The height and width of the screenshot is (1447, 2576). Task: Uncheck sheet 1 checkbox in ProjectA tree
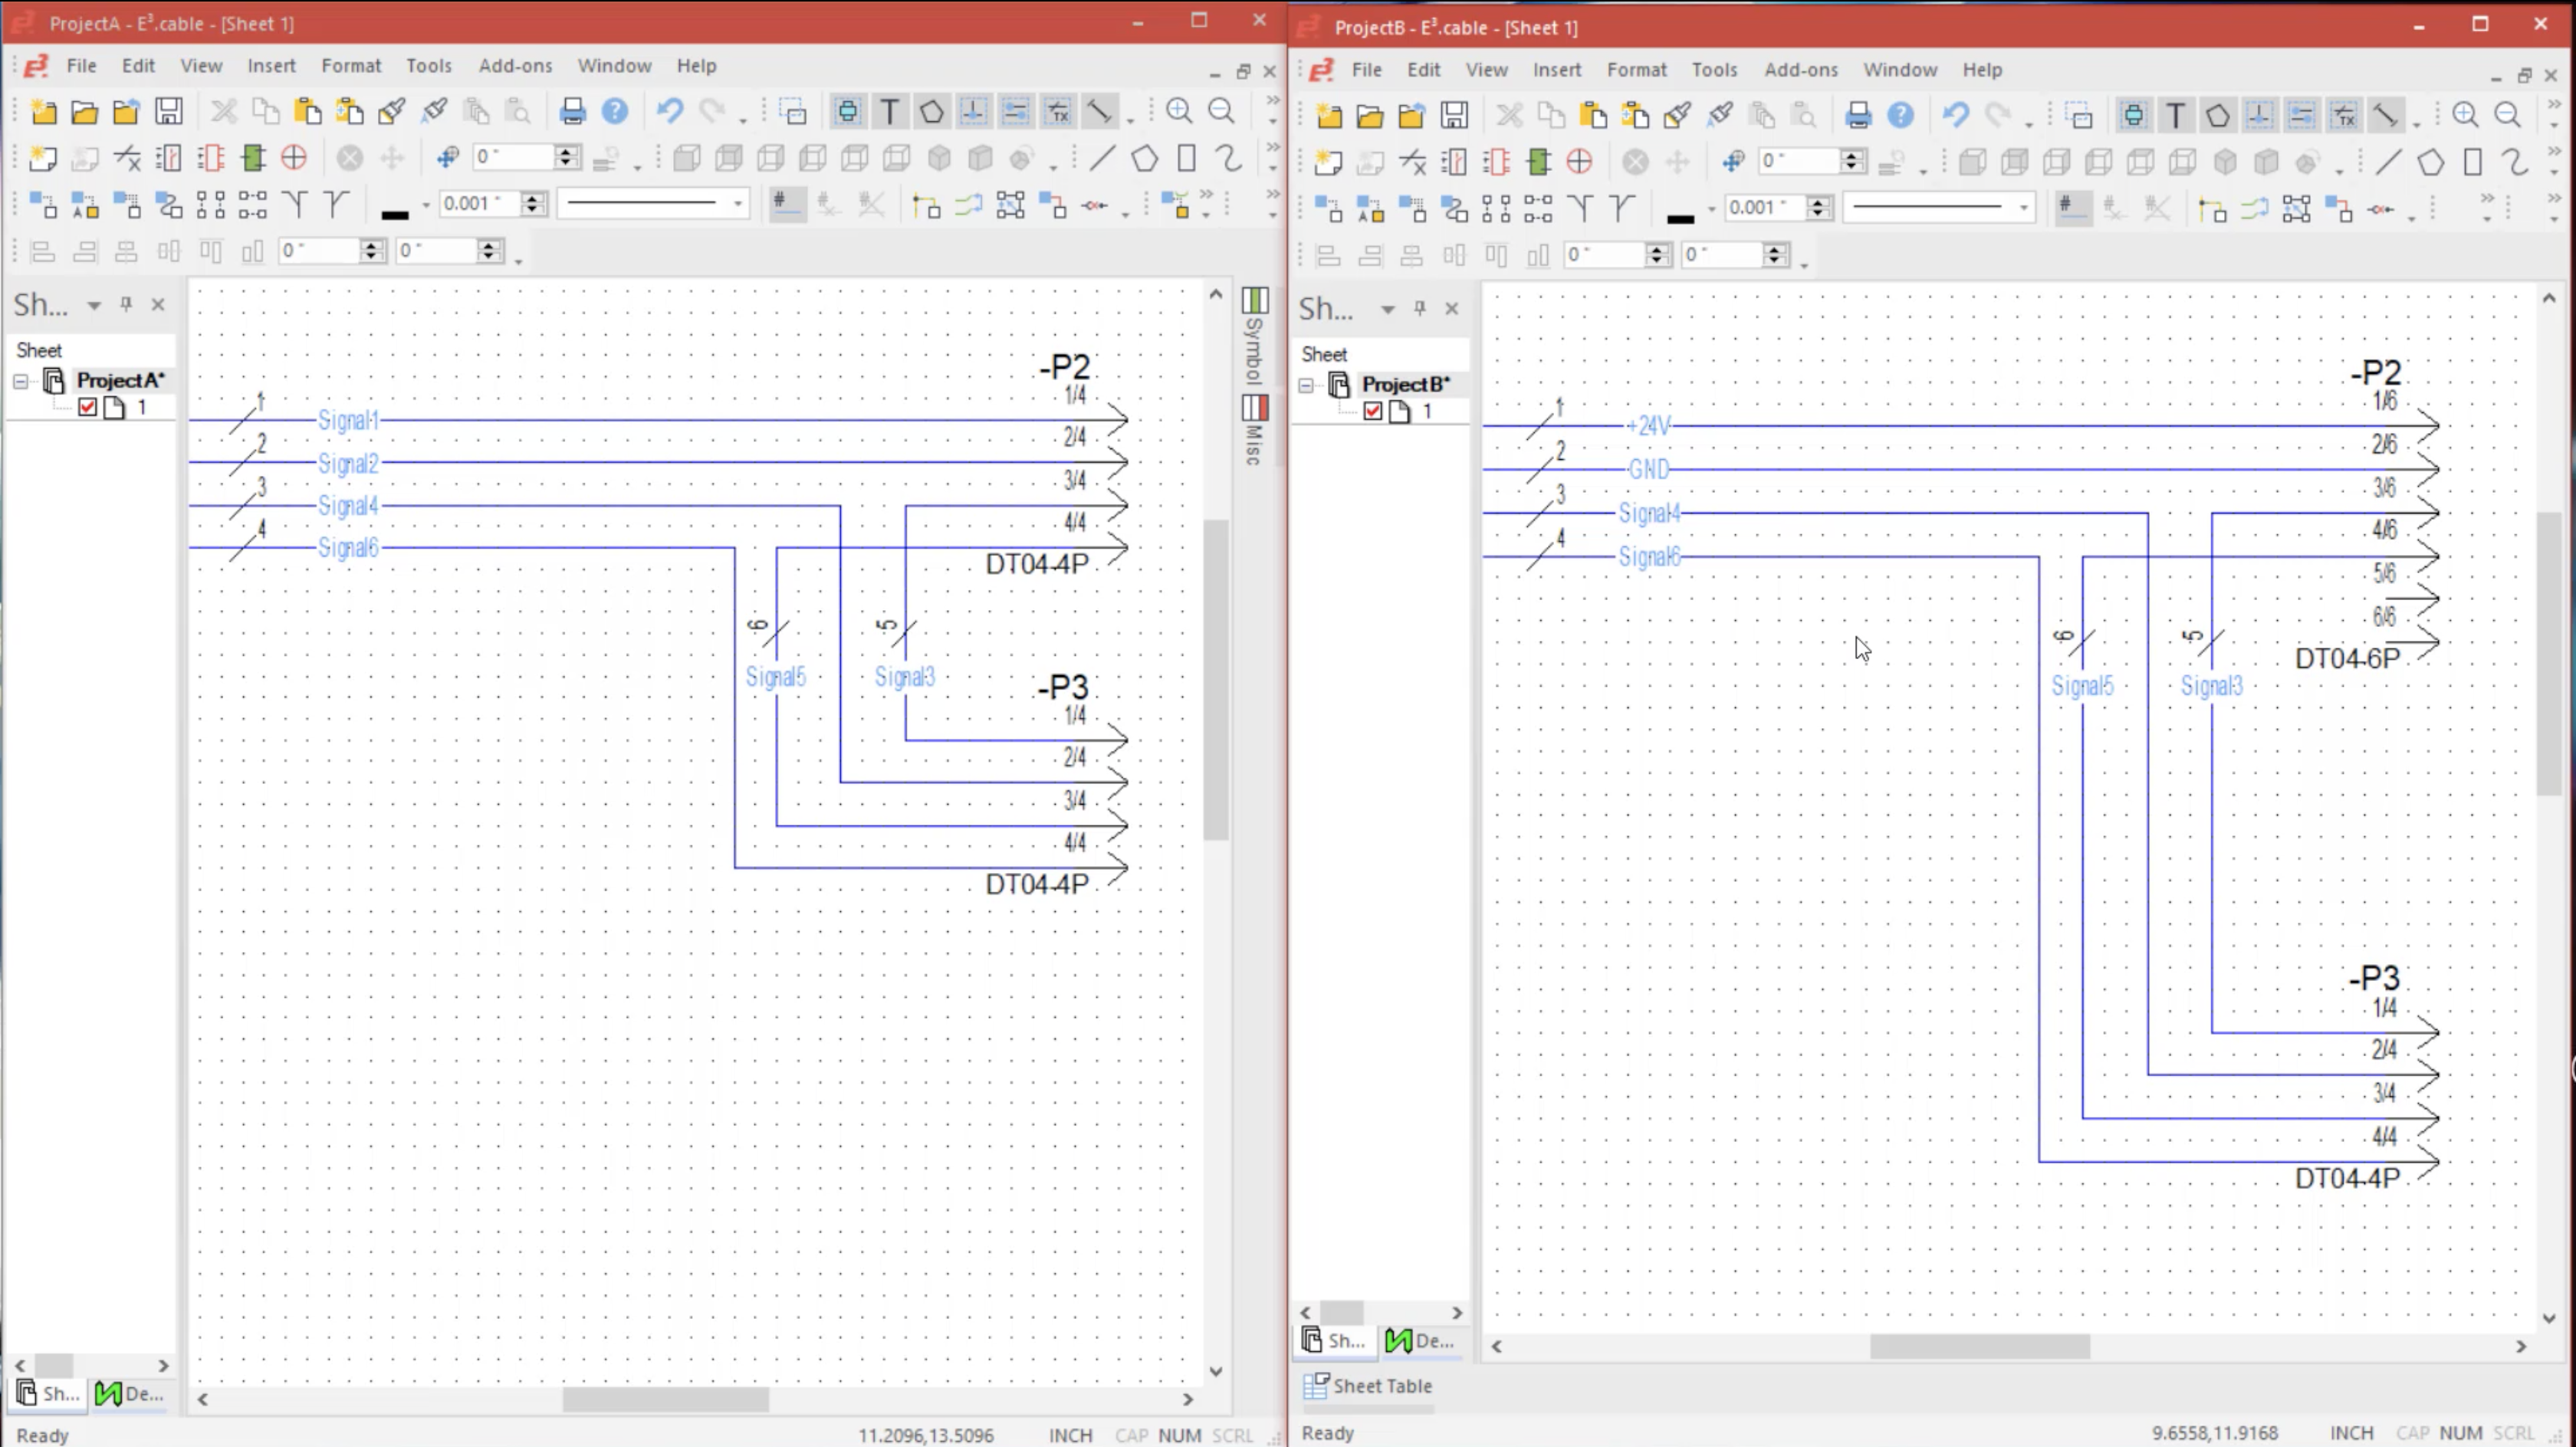click(88, 407)
